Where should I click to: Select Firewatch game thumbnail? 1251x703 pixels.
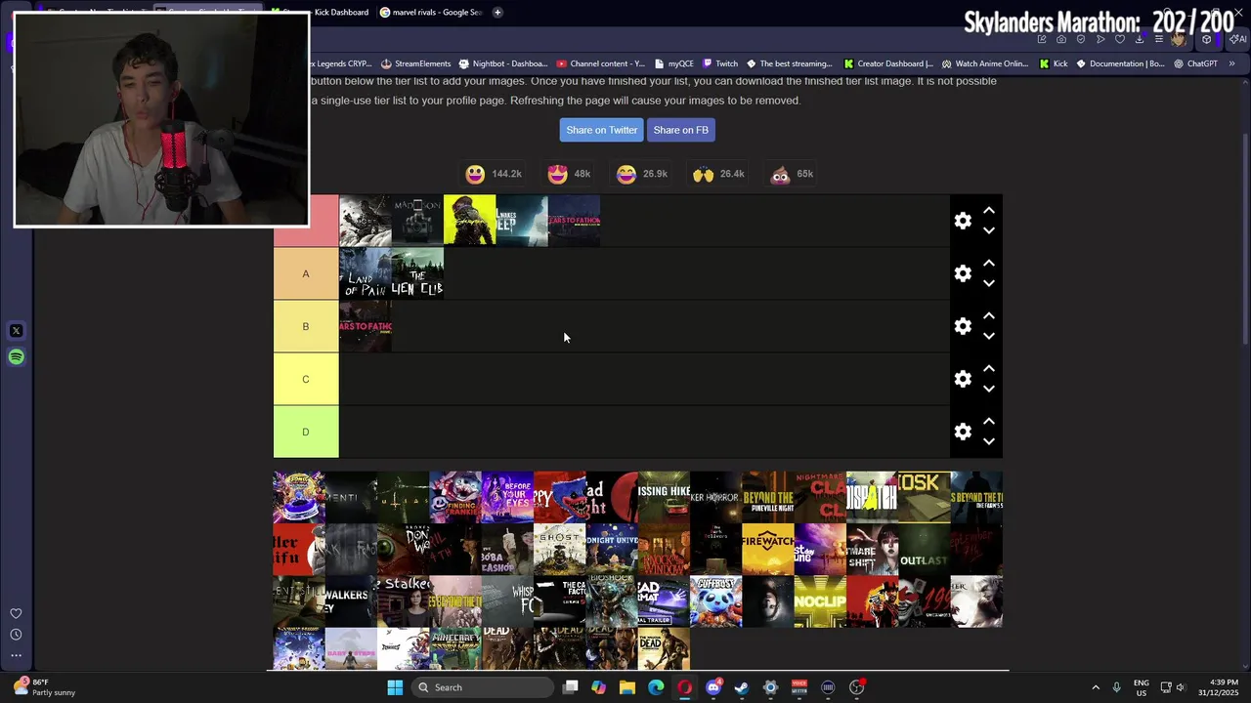coord(768,550)
